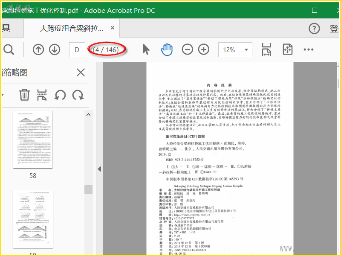The image size is (341, 256).
Task: Select the page 58 thumbnail
Action: (x=33, y=140)
